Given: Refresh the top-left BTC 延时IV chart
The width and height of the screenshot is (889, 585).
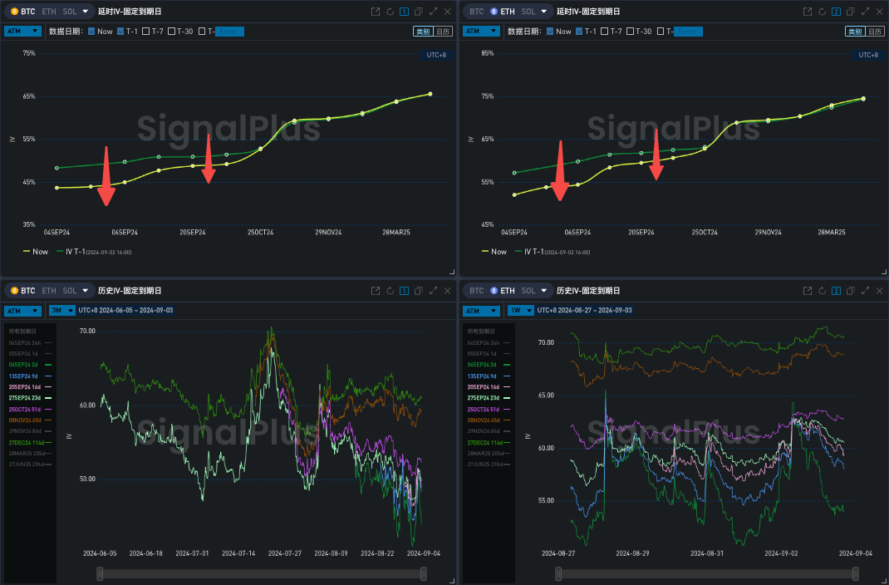Looking at the screenshot, I should click(x=390, y=12).
